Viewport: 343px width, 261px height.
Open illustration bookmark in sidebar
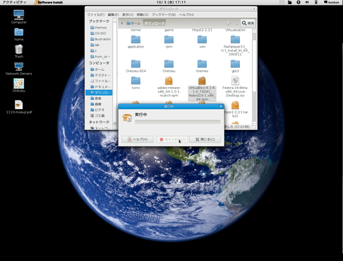click(x=100, y=39)
